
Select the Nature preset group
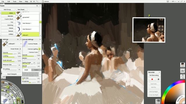click(8, 28)
